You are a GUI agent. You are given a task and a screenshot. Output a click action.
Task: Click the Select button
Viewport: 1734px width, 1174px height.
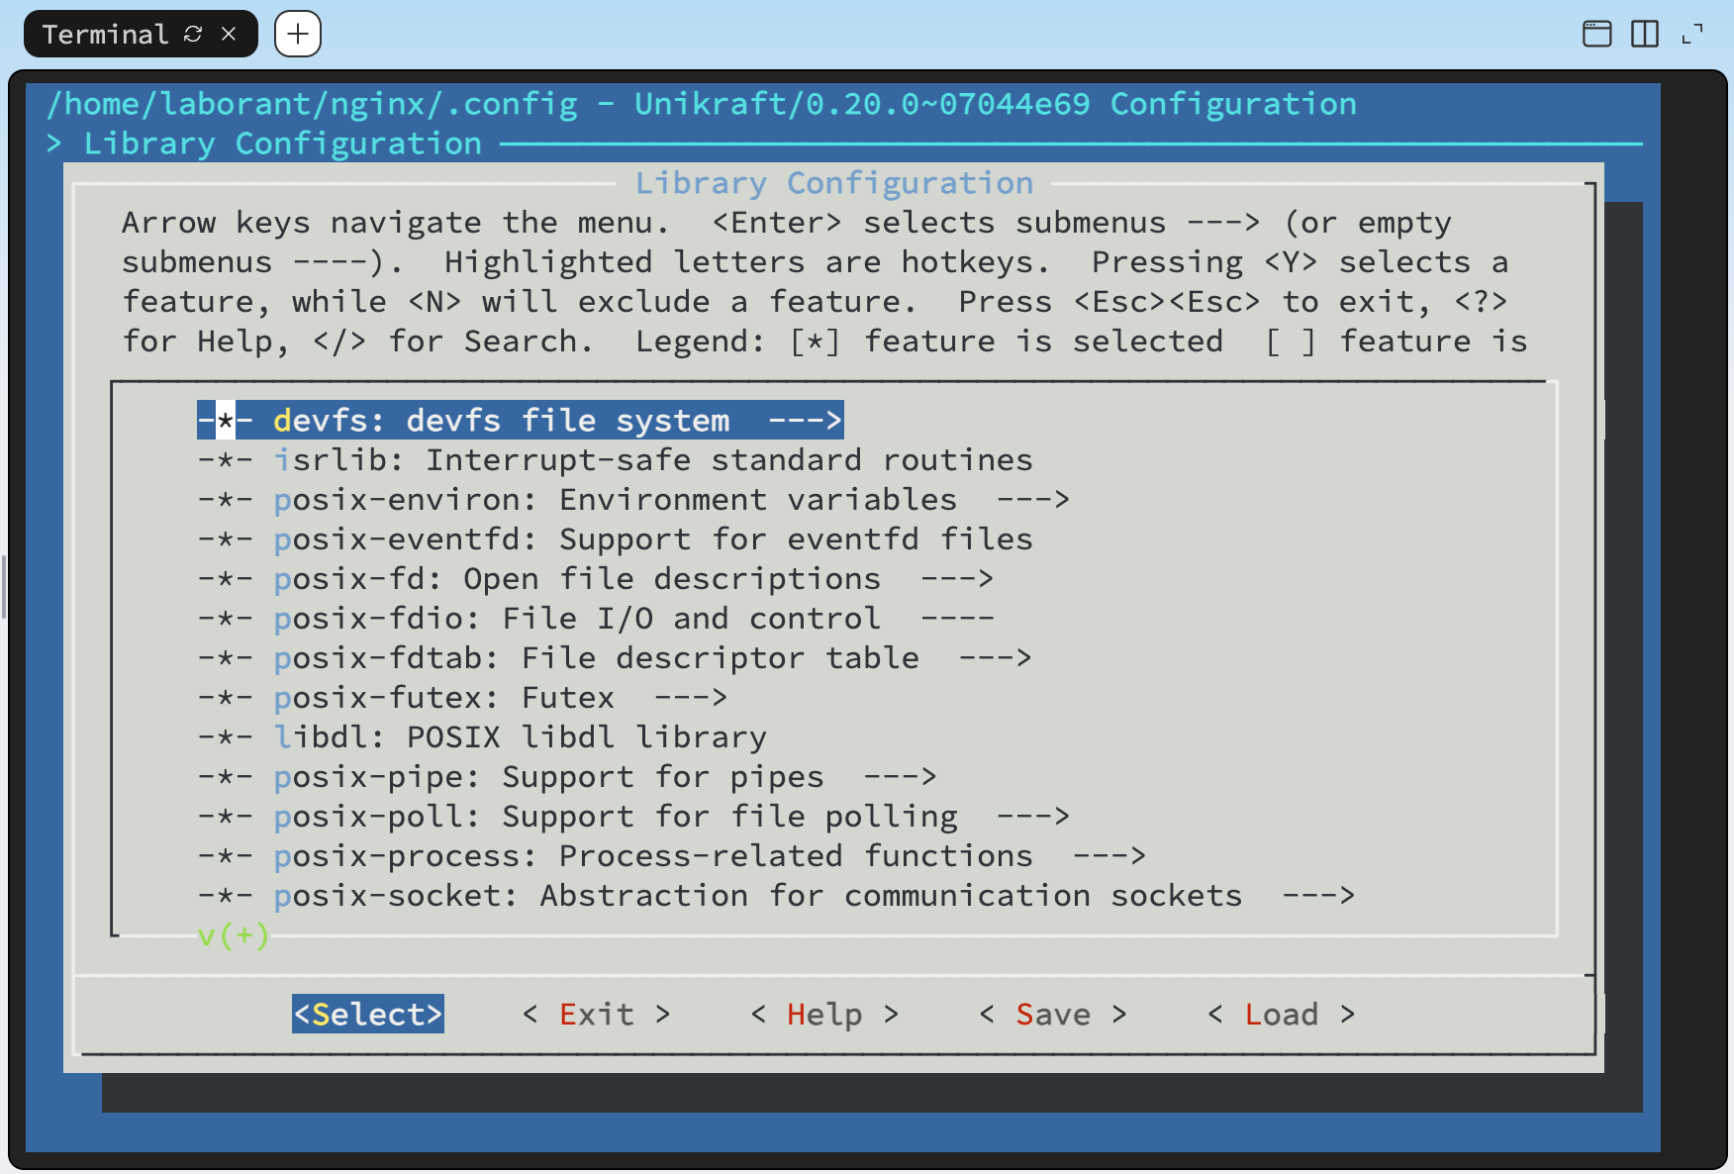[367, 1014]
